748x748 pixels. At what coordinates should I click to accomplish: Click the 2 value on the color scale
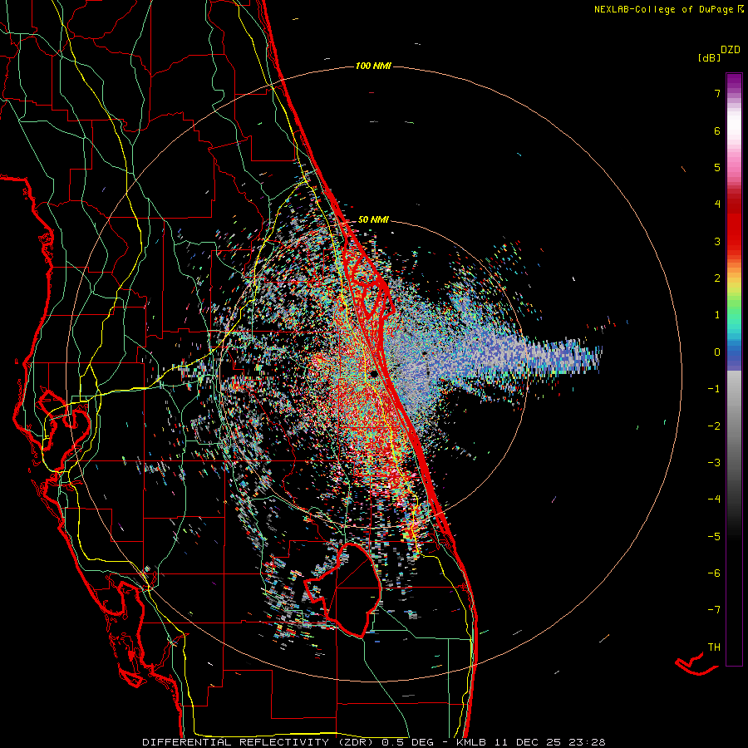pyautogui.click(x=717, y=278)
